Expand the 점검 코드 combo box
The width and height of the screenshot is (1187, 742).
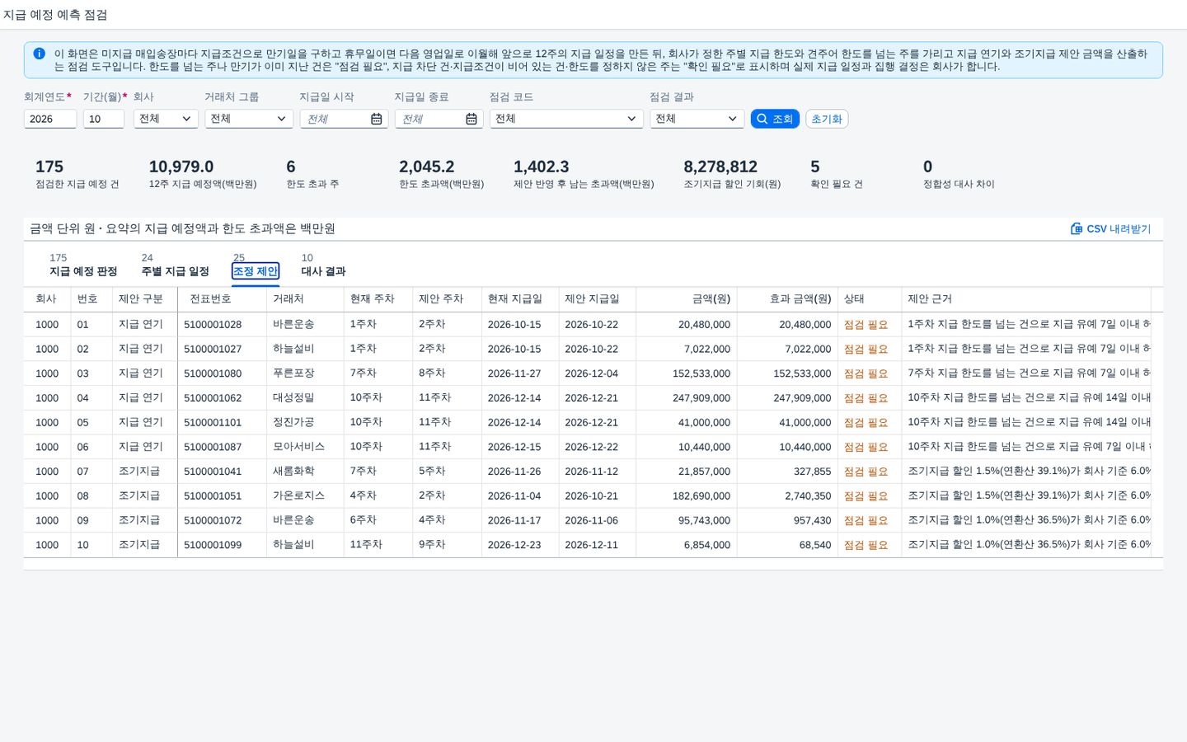(x=566, y=119)
